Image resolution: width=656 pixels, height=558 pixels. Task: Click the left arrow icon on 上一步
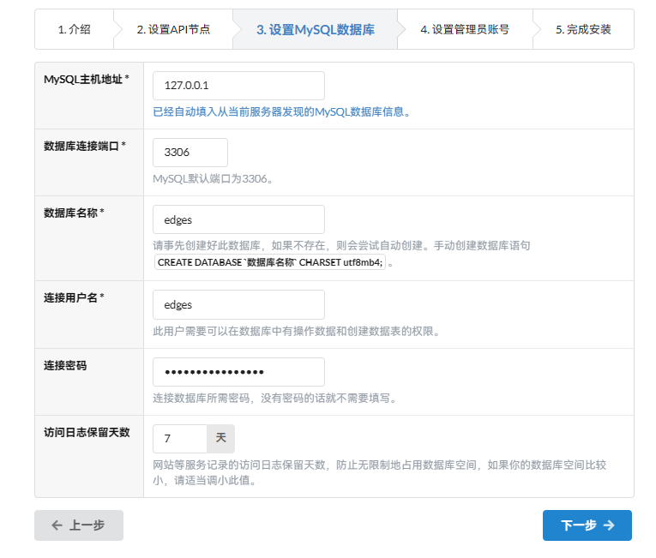click(x=57, y=525)
